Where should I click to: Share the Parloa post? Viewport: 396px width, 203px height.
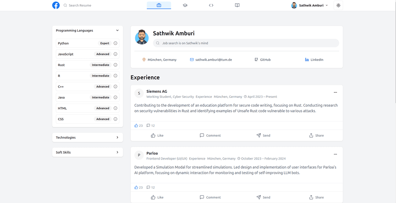[x=316, y=197]
